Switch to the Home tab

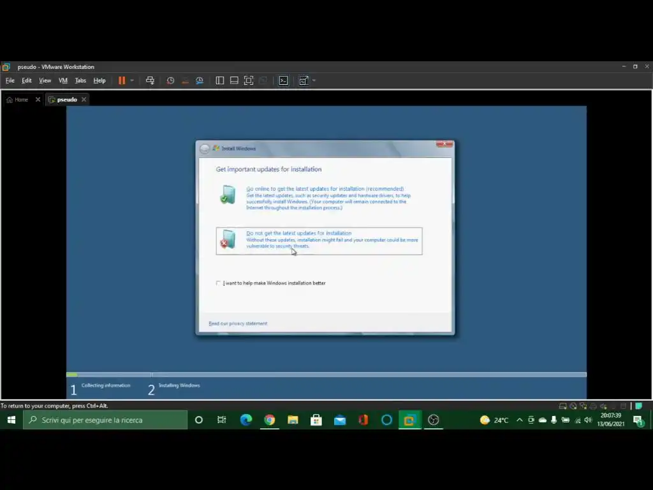(x=17, y=100)
